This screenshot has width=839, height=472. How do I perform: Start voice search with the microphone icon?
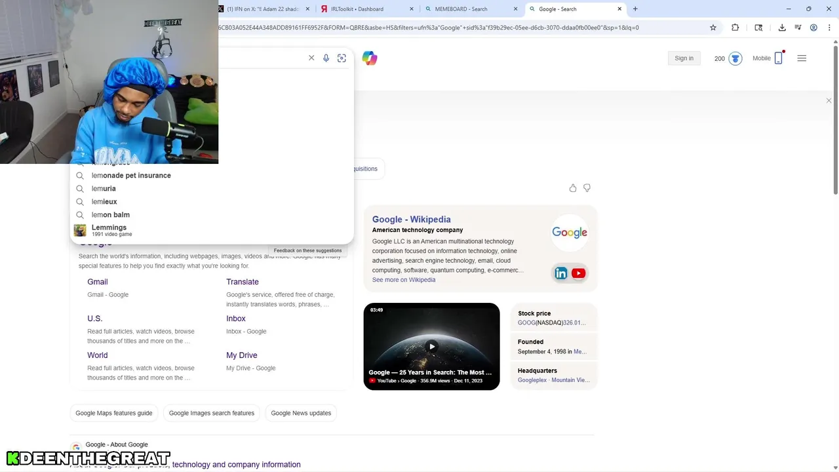tap(326, 58)
